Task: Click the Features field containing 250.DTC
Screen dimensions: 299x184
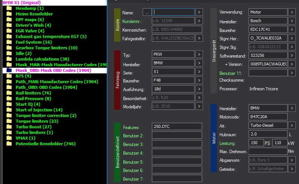Action: tap(177, 126)
